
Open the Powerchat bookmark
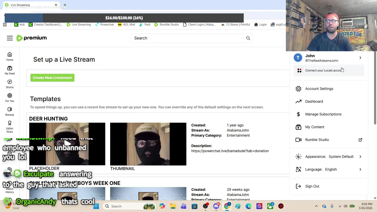104,24
